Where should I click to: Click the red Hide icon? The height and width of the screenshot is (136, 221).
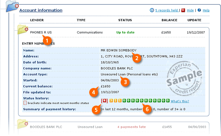(183, 10)
